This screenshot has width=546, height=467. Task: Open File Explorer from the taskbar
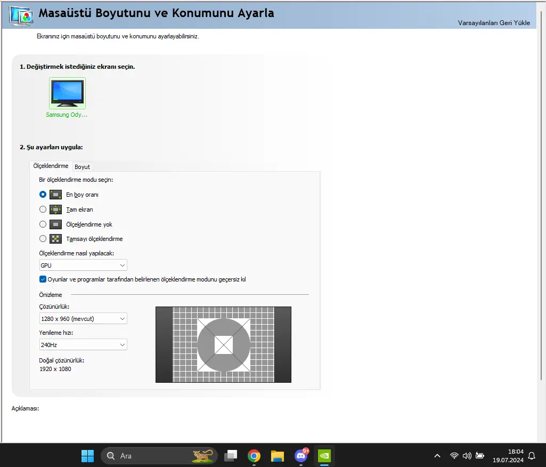pyautogui.click(x=278, y=456)
